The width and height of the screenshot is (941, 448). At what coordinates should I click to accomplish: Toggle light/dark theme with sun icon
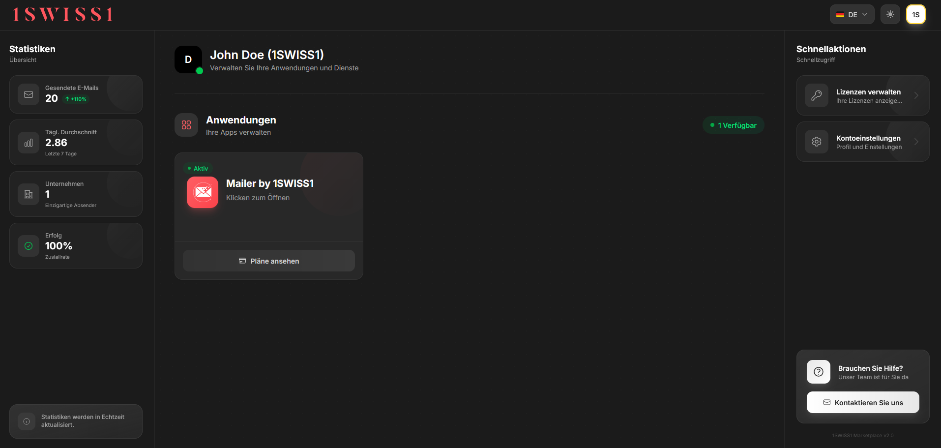pyautogui.click(x=890, y=15)
